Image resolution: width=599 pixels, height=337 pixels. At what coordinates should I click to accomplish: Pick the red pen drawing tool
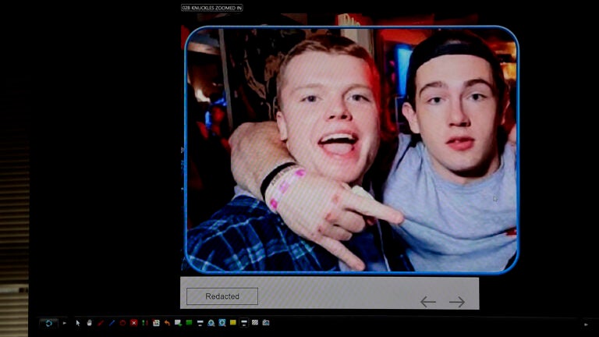[x=101, y=323]
